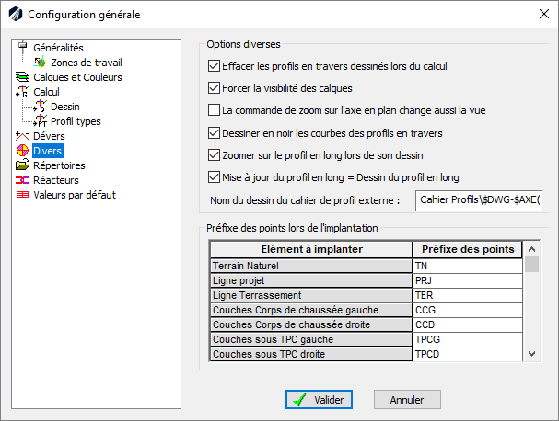
Task: Click the Dévers icon
Action: [x=23, y=136]
